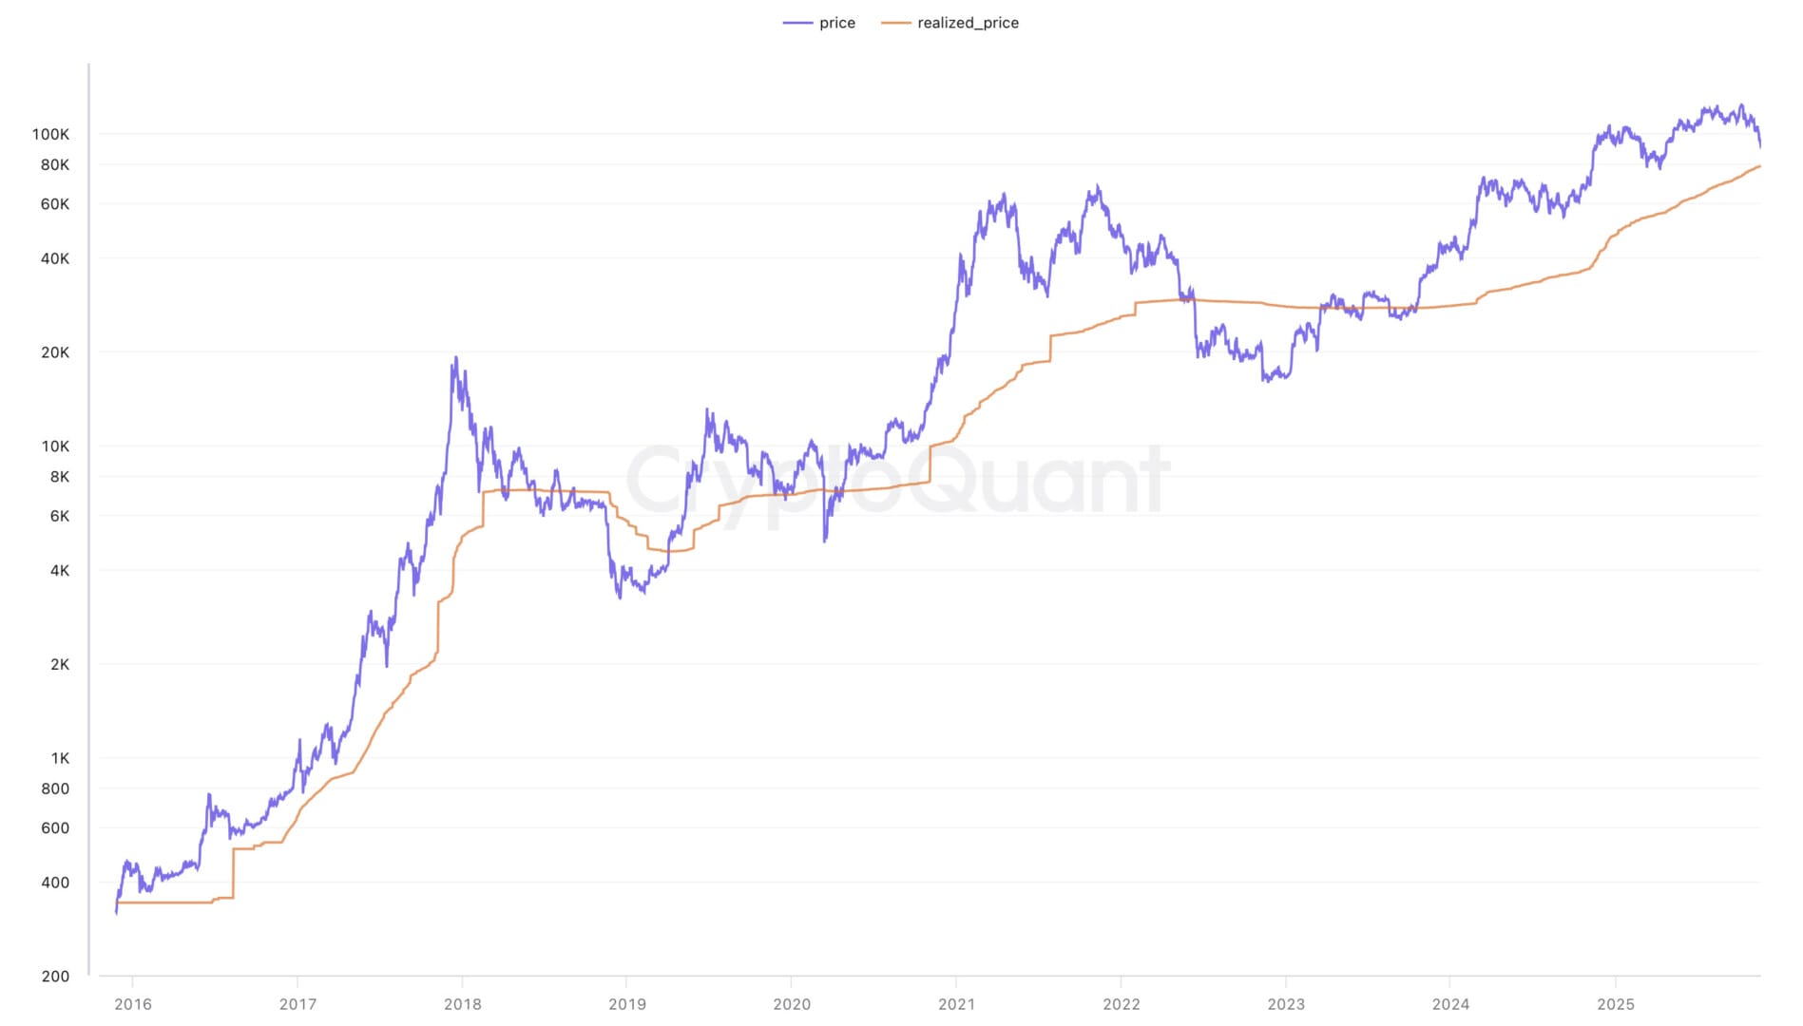
Task: Select the 20K y-axis tick label
Action: point(55,352)
